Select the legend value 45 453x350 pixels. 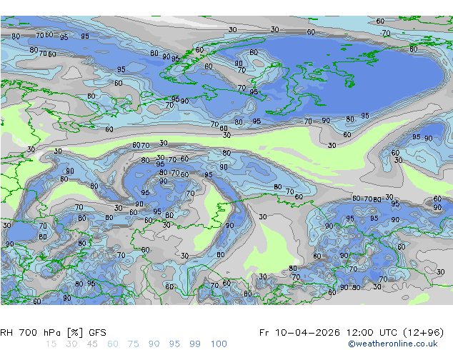92,344
